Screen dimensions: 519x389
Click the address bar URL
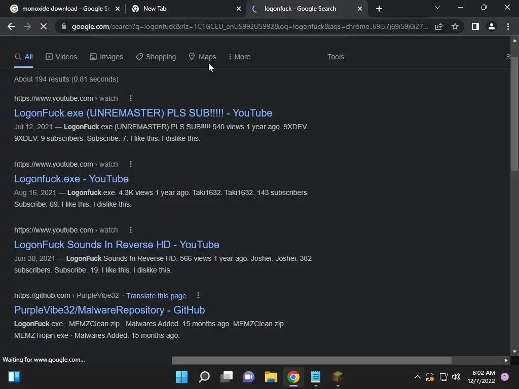click(249, 26)
